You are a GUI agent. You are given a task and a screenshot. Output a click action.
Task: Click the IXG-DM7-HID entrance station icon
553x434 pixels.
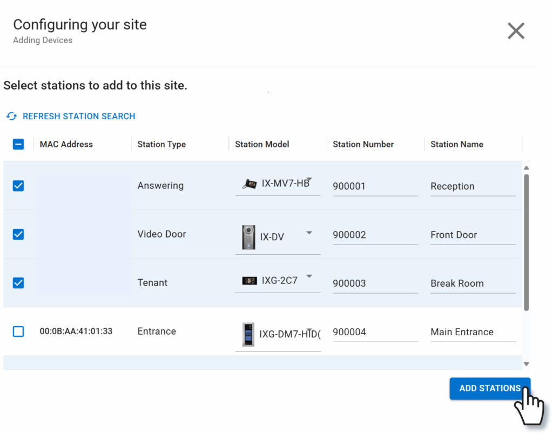click(x=248, y=334)
